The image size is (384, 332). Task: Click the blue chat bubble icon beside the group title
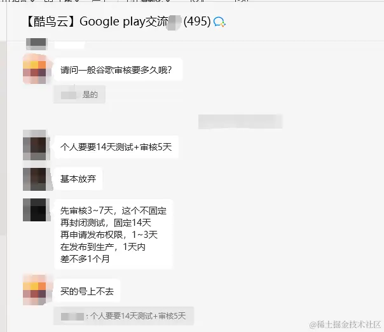(x=219, y=22)
